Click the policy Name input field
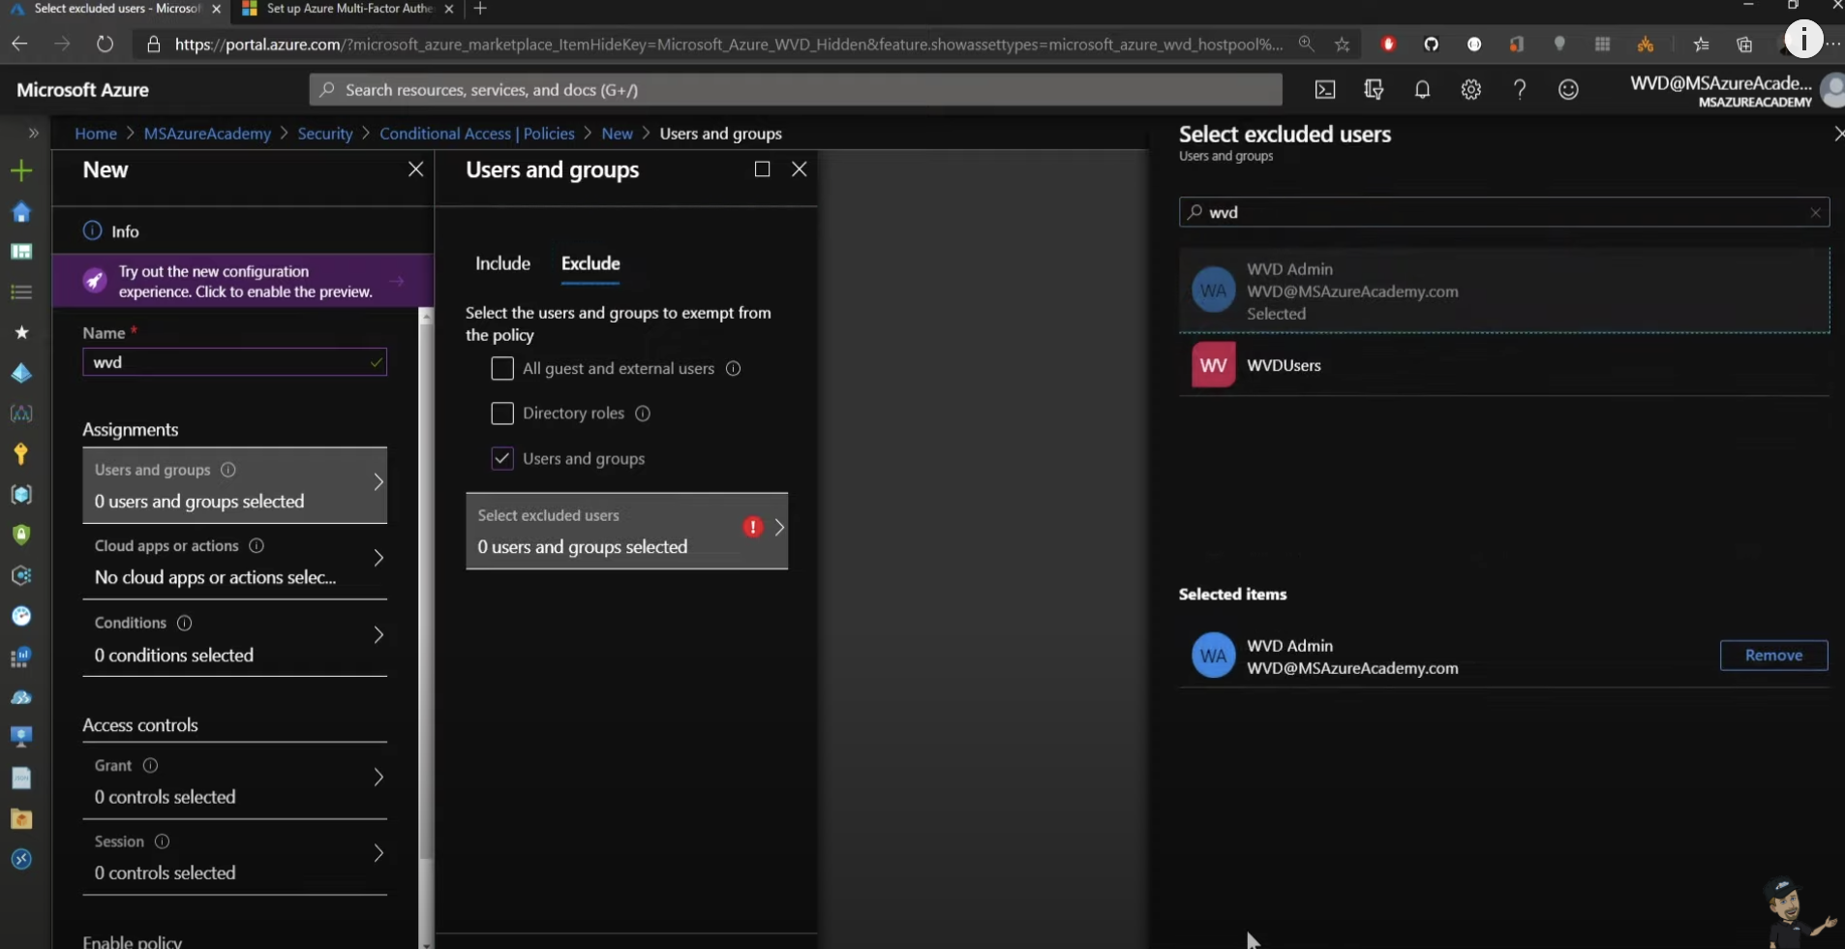This screenshot has height=949, width=1845. click(229, 362)
